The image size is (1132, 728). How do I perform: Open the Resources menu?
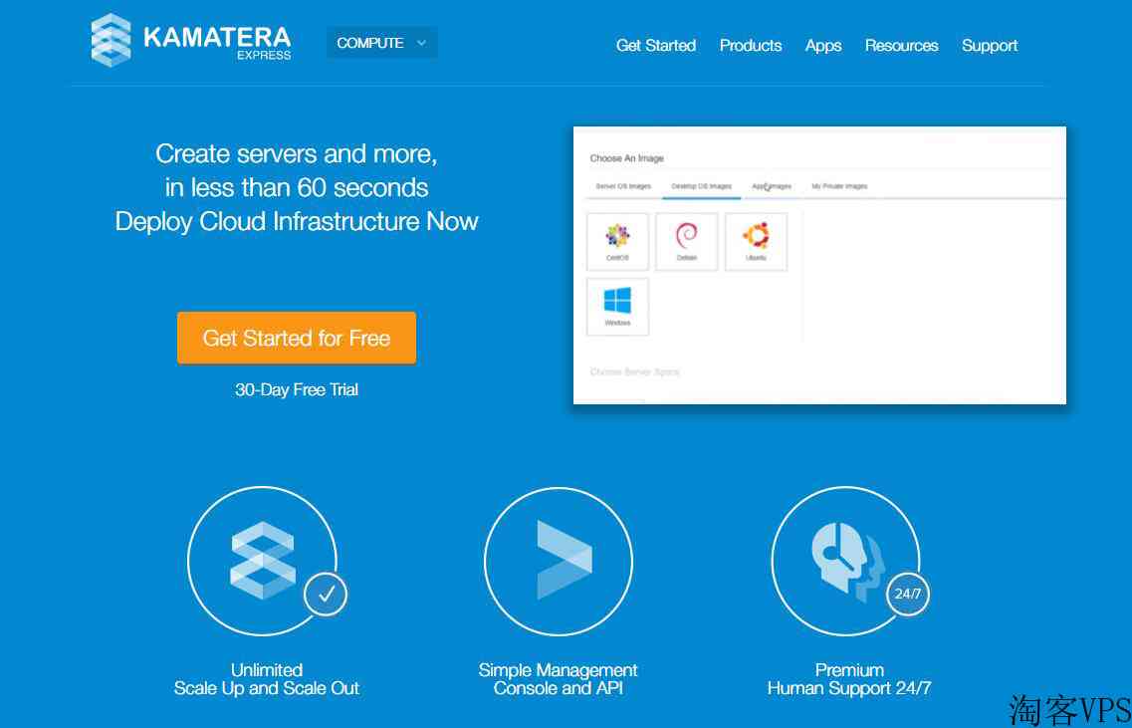902,46
